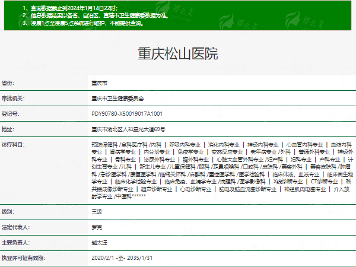Click the value 重庆市卫生健康委员会
Image resolution: width=356 pixels, height=267 pixels.
point(117,98)
